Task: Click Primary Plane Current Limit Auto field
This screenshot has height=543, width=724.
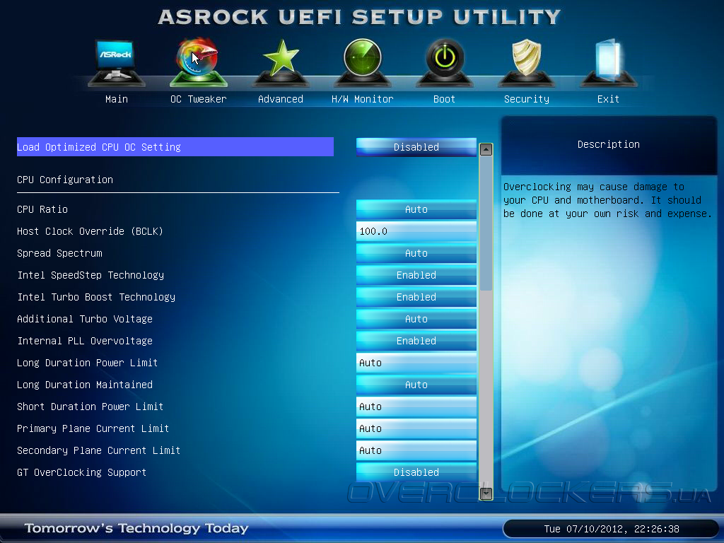Action: 416,428
